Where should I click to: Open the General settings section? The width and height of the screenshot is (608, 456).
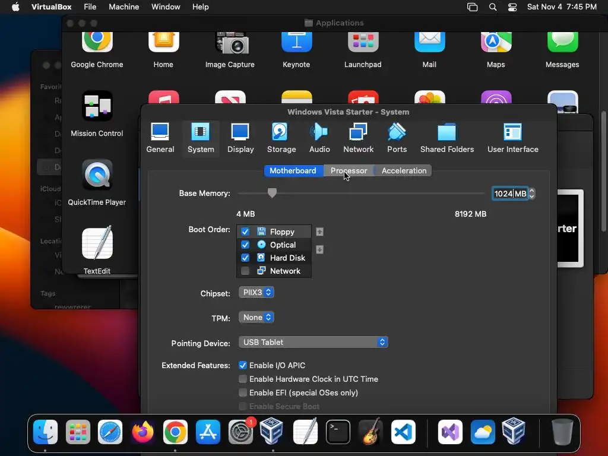pos(160,138)
